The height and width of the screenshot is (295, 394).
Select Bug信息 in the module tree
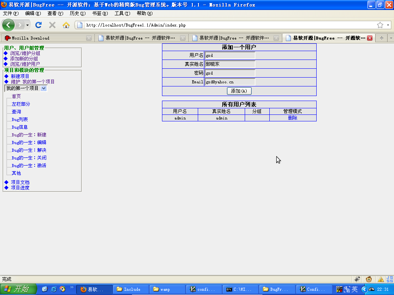20,127
